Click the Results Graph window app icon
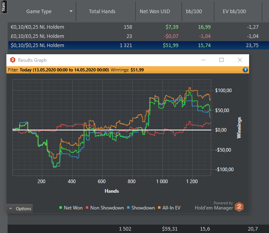Screen dimensions: 269x233 (x=13, y=60)
